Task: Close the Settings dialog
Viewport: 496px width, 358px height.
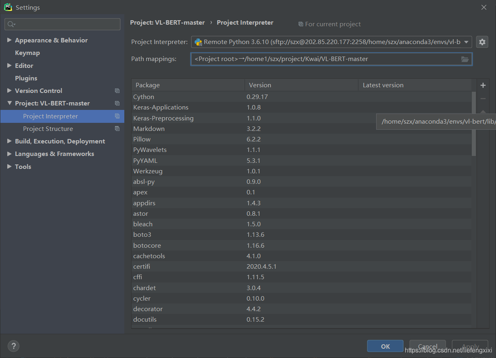Action: pos(484,7)
